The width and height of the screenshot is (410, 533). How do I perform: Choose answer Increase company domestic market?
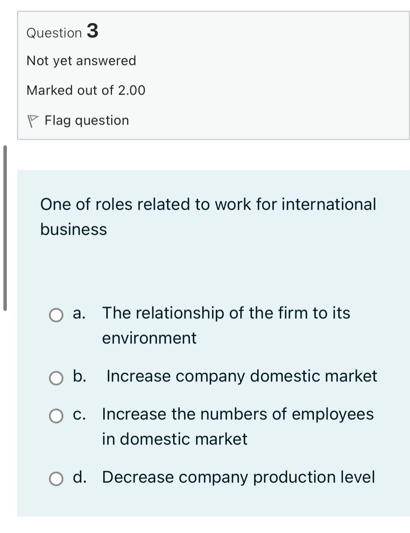tap(241, 376)
